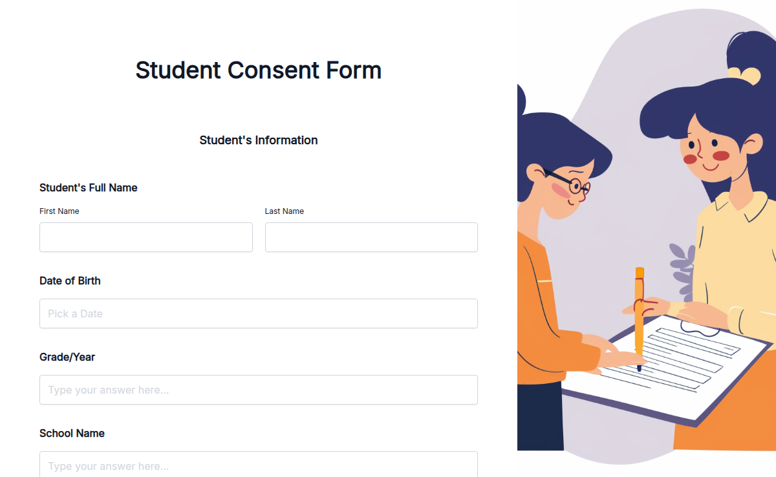Click the Grade/Year answer box

coord(259,390)
